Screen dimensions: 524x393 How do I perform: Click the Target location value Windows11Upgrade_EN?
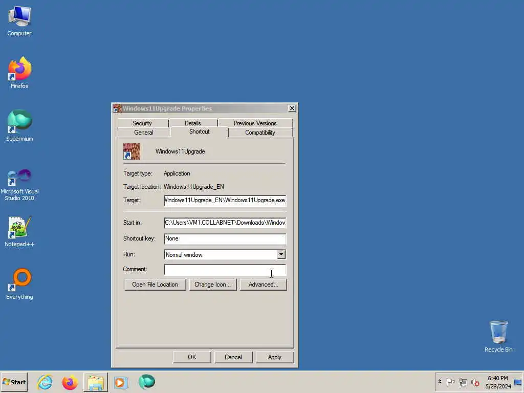coord(194,186)
